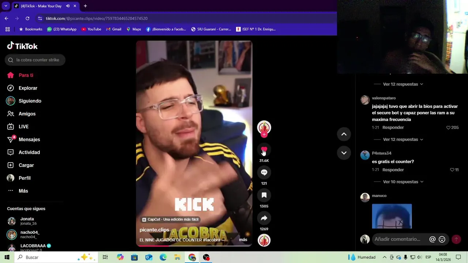Open the volume control in tray
This screenshot has height=263, width=468.
[x=419, y=257]
